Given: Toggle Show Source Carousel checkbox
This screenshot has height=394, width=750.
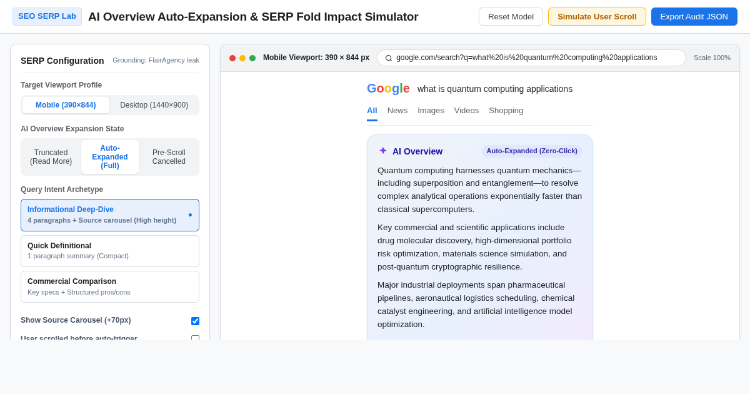Looking at the screenshot, I should coord(195,321).
